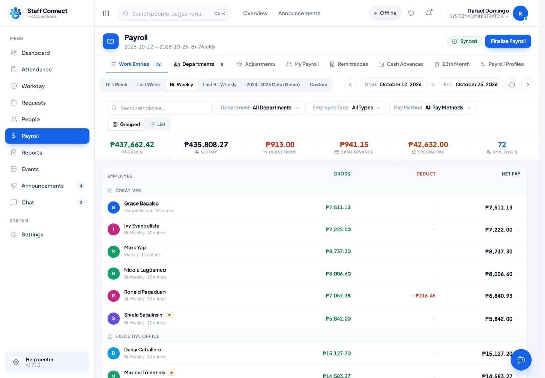545x378 pixels.
Task: Click the Start date October 12 field
Action: click(393, 85)
